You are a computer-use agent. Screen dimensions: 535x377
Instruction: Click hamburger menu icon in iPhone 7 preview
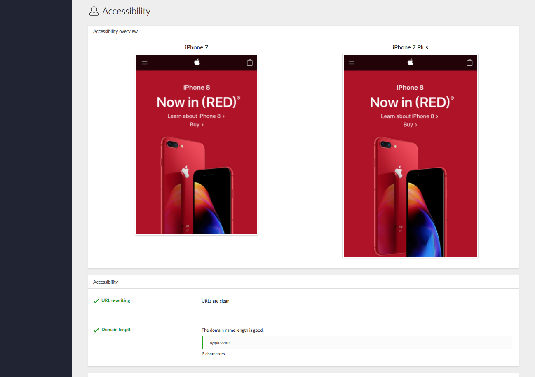pos(145,63)
